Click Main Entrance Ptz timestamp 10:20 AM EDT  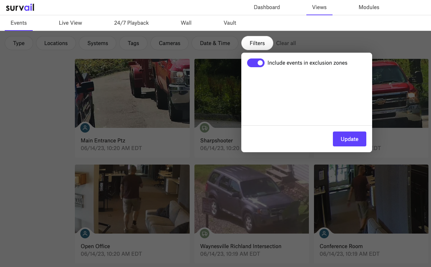111,148
